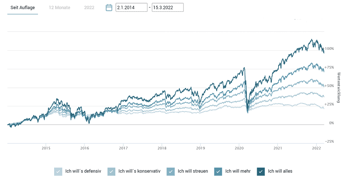Click the +75% y-axis label

(329, 67)
